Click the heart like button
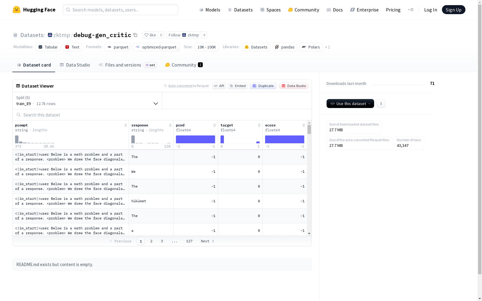 click(150, 35)
